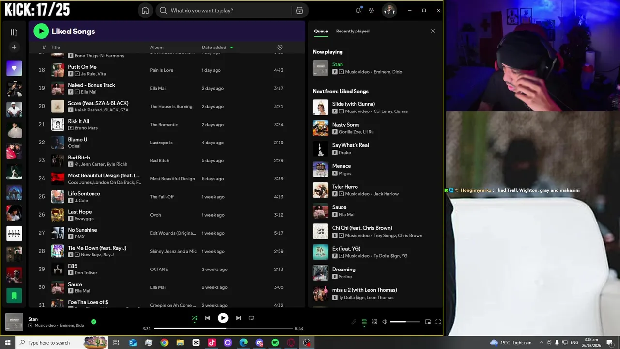Open Friend Activity icon

pos(371,10)
